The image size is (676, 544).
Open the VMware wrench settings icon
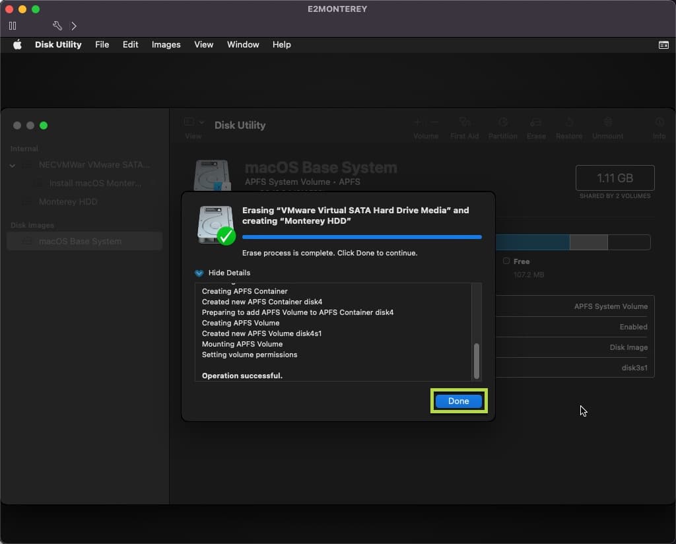57,26
